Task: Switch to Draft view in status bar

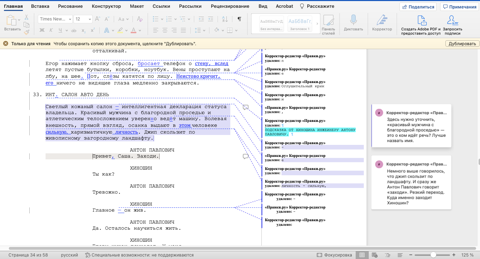Action: pyautogui.click(x=400, y=255)
